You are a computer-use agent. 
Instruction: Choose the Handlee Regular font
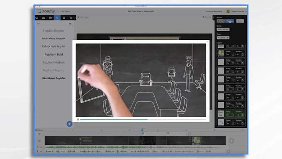point(53,31)
